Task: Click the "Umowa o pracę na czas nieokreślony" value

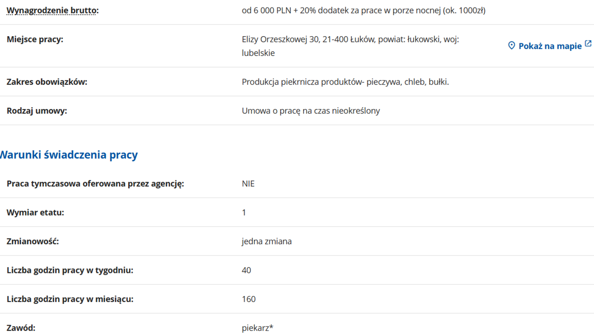Action: pos(311,111)
